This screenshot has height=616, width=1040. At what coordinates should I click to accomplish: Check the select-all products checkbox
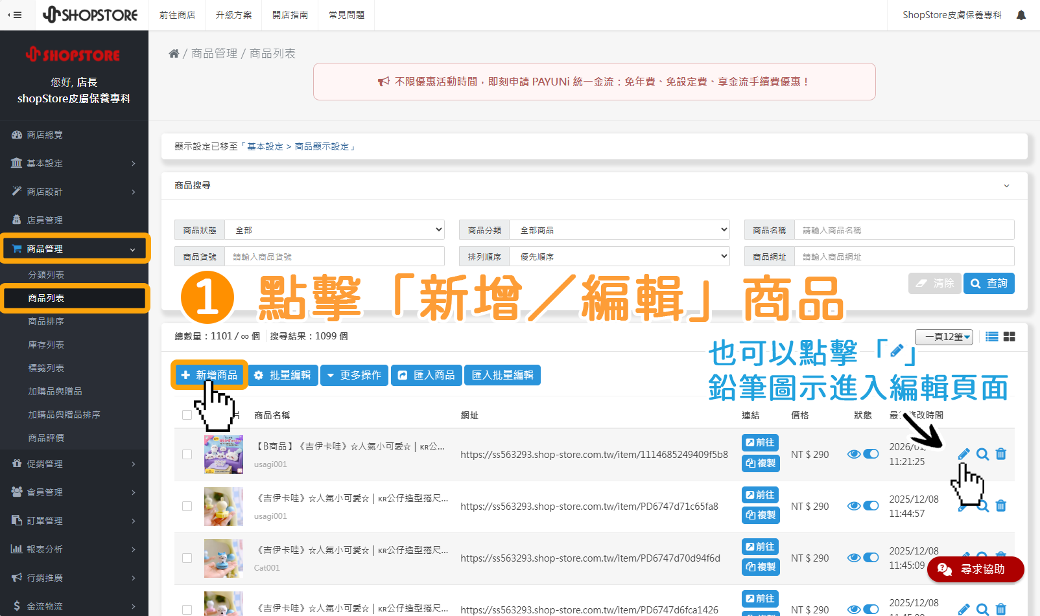point(187,415)
